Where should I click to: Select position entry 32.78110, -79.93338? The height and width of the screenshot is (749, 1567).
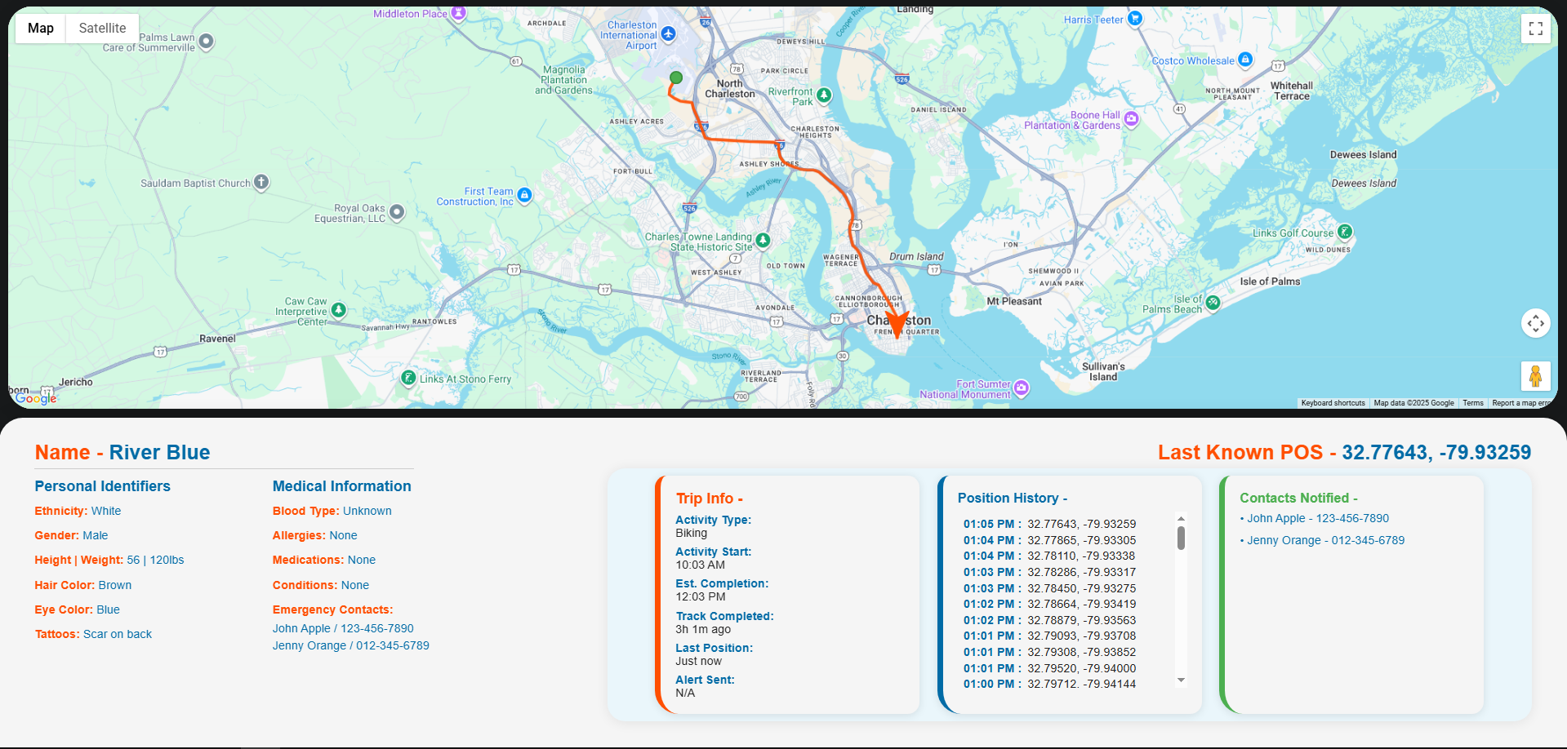point(1049,556)
